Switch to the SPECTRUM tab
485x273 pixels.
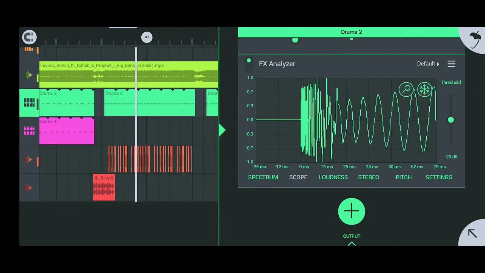pyautogui.click(x=263, y=177)
